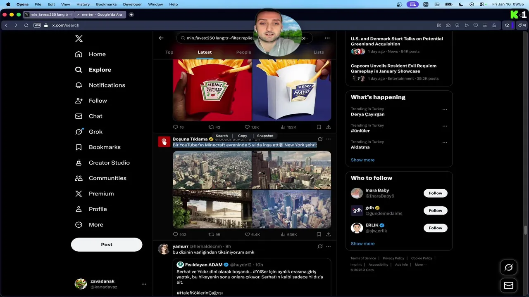
Task: Open the Brooklyn Bridge Minecraft image
Action: (212, 209)
